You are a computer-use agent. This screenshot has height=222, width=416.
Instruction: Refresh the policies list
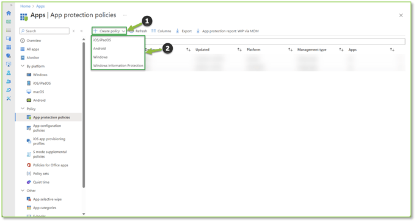(x=138, y=31)
